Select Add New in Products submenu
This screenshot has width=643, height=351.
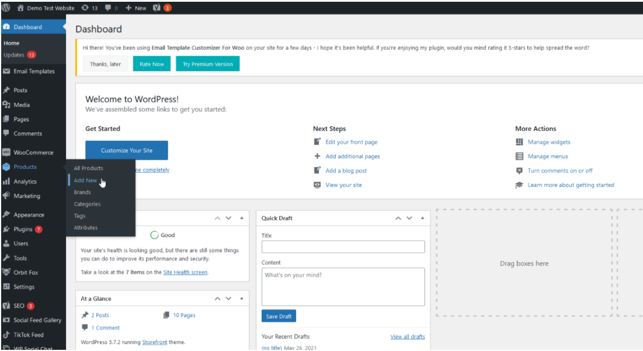coord(85,180)
